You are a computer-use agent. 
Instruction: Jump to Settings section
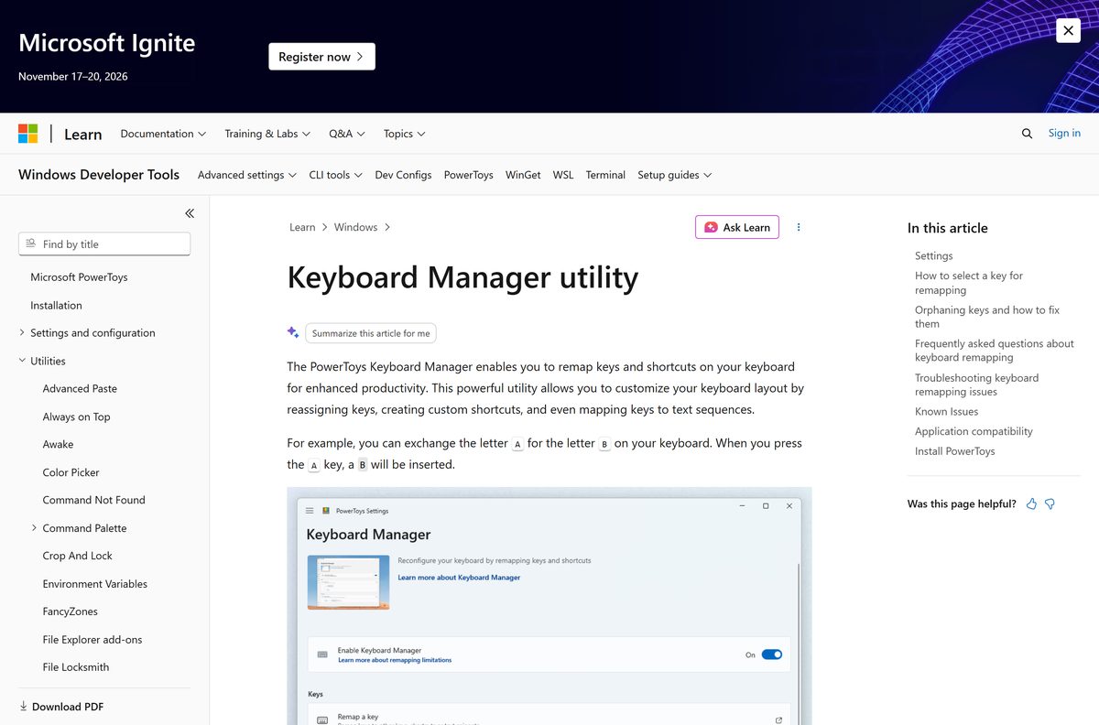tap(933, 255)
